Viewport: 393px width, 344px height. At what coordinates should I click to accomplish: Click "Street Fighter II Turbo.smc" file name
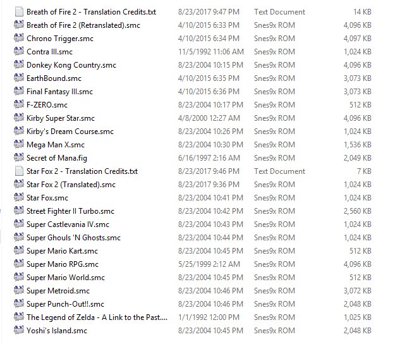[70, 211]
